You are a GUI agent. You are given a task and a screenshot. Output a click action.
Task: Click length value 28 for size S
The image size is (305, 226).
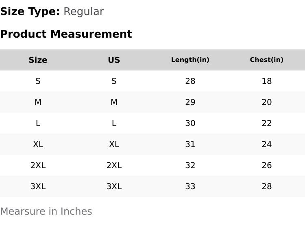[x=190, y=81]
